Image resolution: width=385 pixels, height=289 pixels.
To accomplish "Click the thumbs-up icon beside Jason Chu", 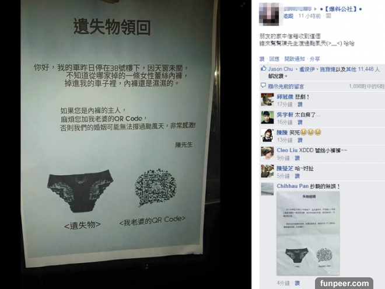I will coord(264,68).
